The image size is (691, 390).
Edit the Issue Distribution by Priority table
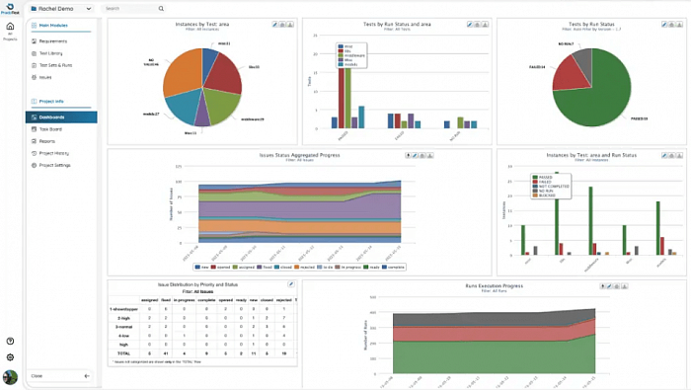pos(291,284)
